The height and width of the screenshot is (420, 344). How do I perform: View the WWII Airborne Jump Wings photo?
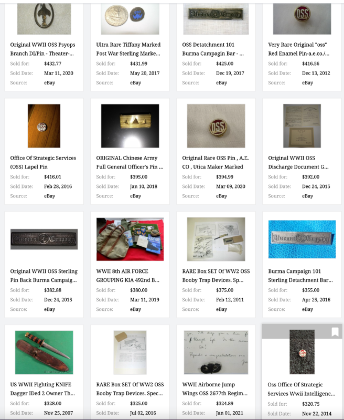coord(216,352)
